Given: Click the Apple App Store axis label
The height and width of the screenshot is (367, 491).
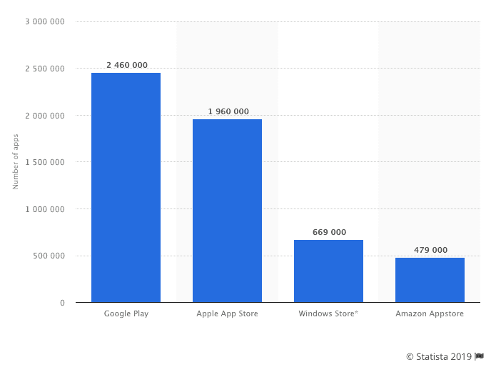Looking at the screenshot, I should 228,313.
